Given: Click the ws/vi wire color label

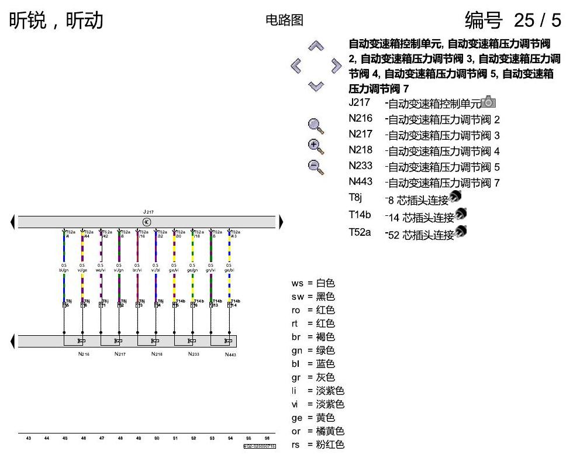Looking at the screenshot, I should (101, 270).
